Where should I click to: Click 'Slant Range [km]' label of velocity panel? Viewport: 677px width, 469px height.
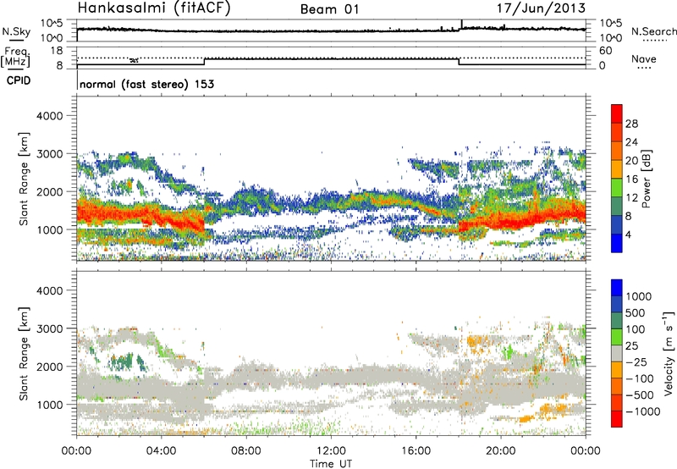click(x=24, y=353)
